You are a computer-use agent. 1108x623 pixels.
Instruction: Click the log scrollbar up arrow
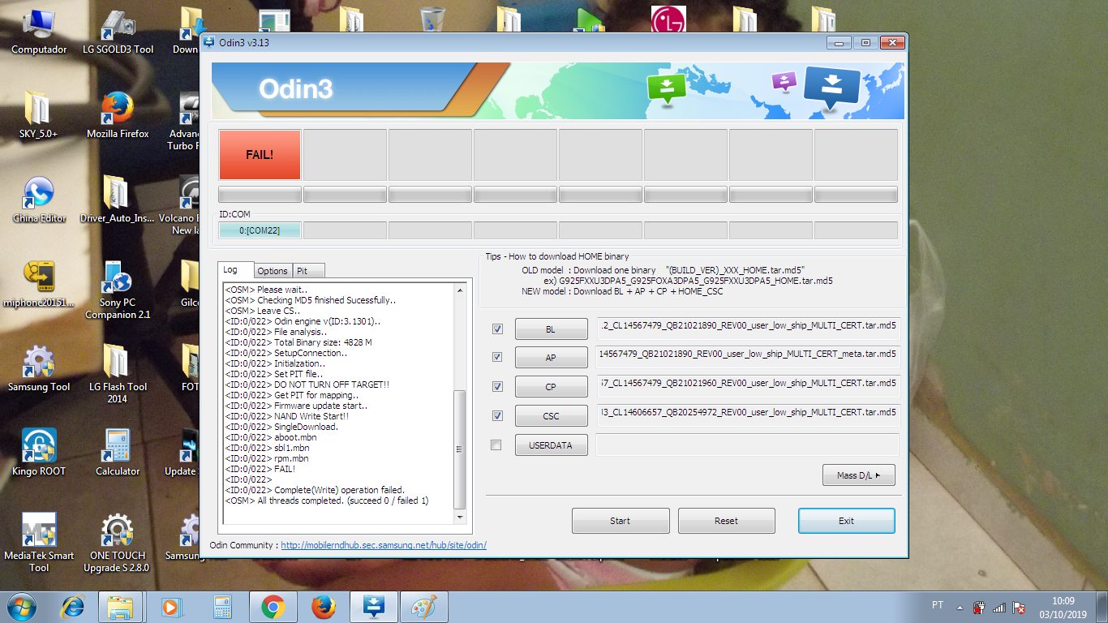click(461, 290)
